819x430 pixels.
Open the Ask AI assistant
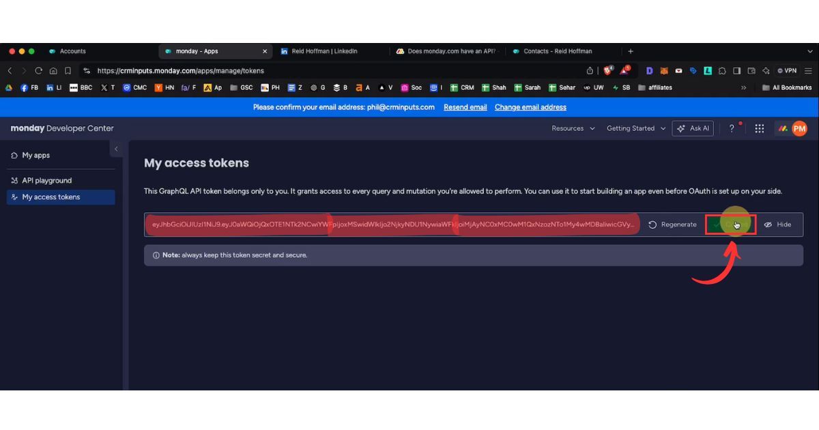(693, 128)
